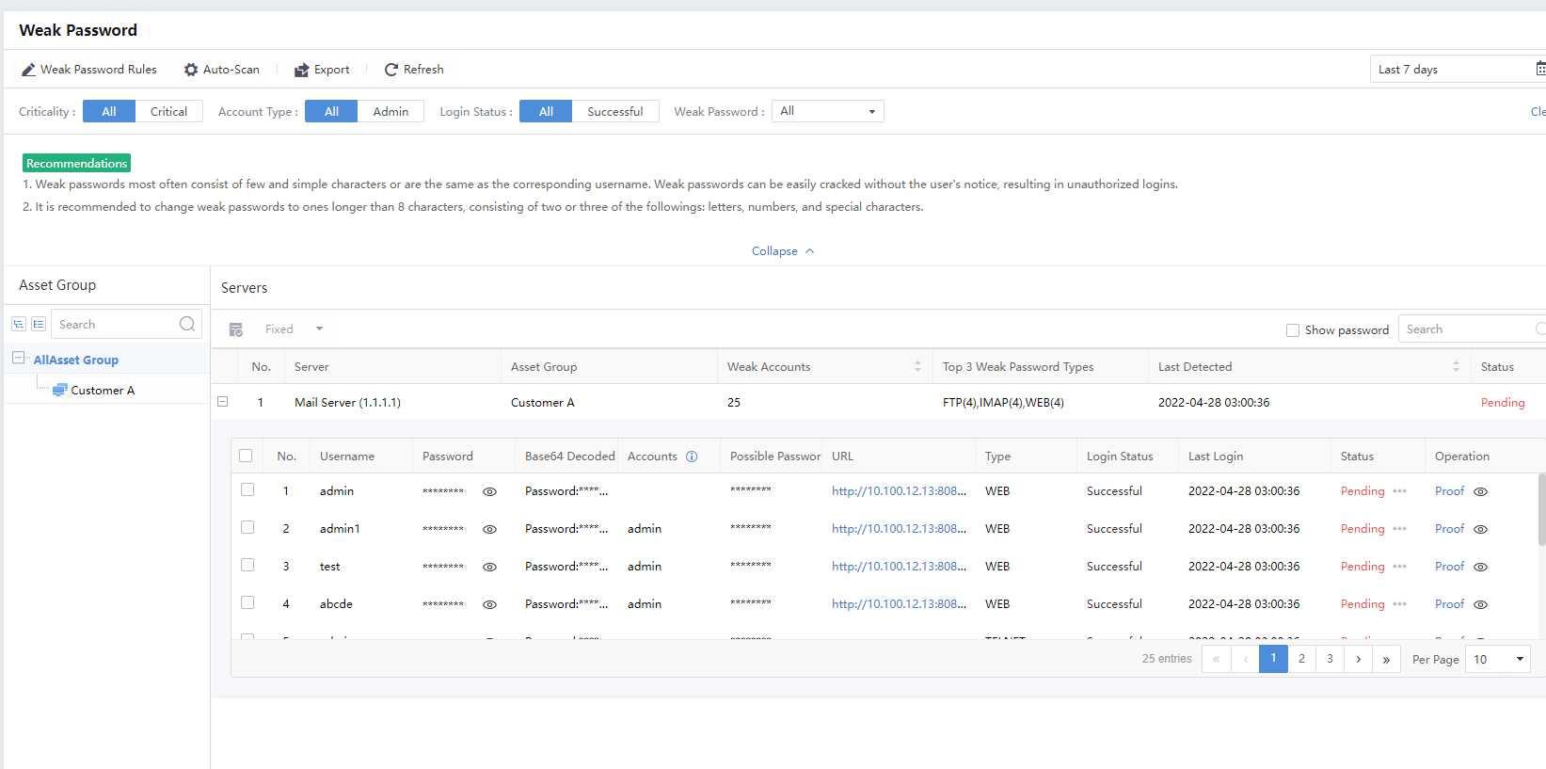Click the tree view icon in Asset Group
Image resolution: width=1546 pixels, height=769 pixels.
19,324
